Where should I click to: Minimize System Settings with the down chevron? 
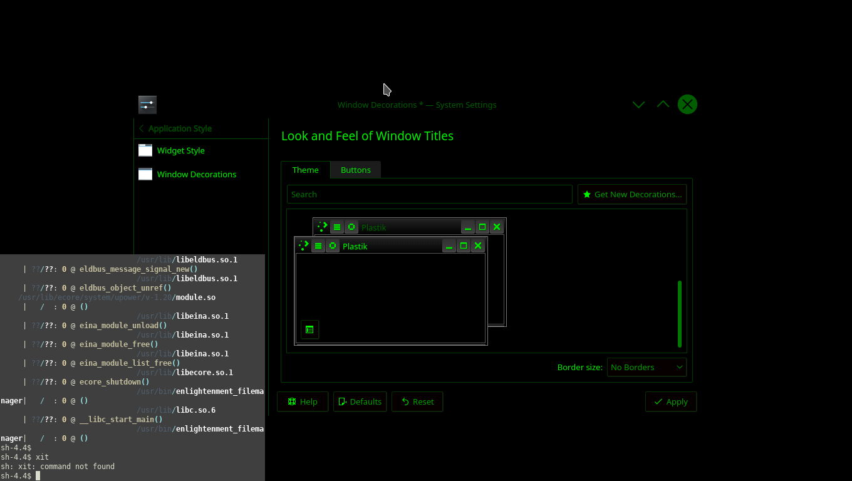(x=638, y=105)
